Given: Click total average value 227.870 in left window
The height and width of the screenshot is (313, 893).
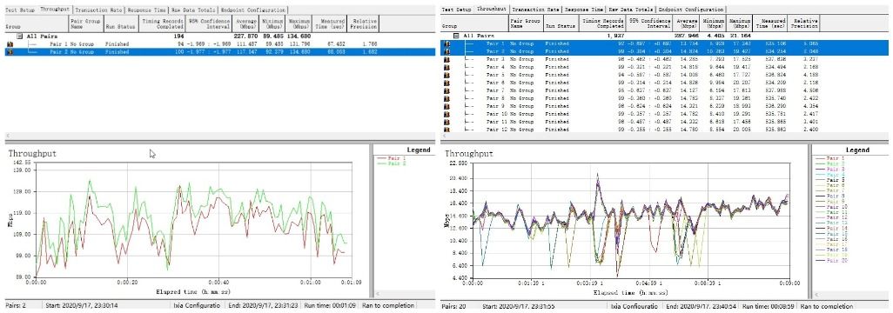Looking at the screenshot, I should click(245, 36).
